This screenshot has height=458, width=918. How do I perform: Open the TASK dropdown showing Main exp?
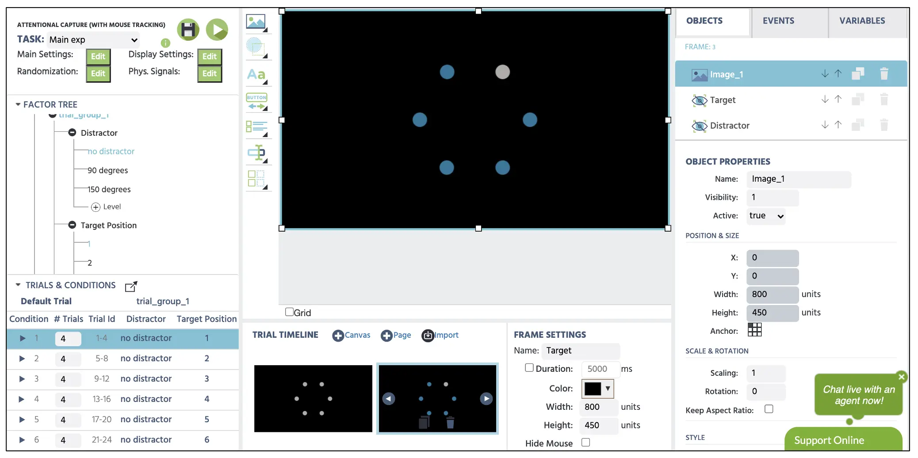tap(93, 40)
